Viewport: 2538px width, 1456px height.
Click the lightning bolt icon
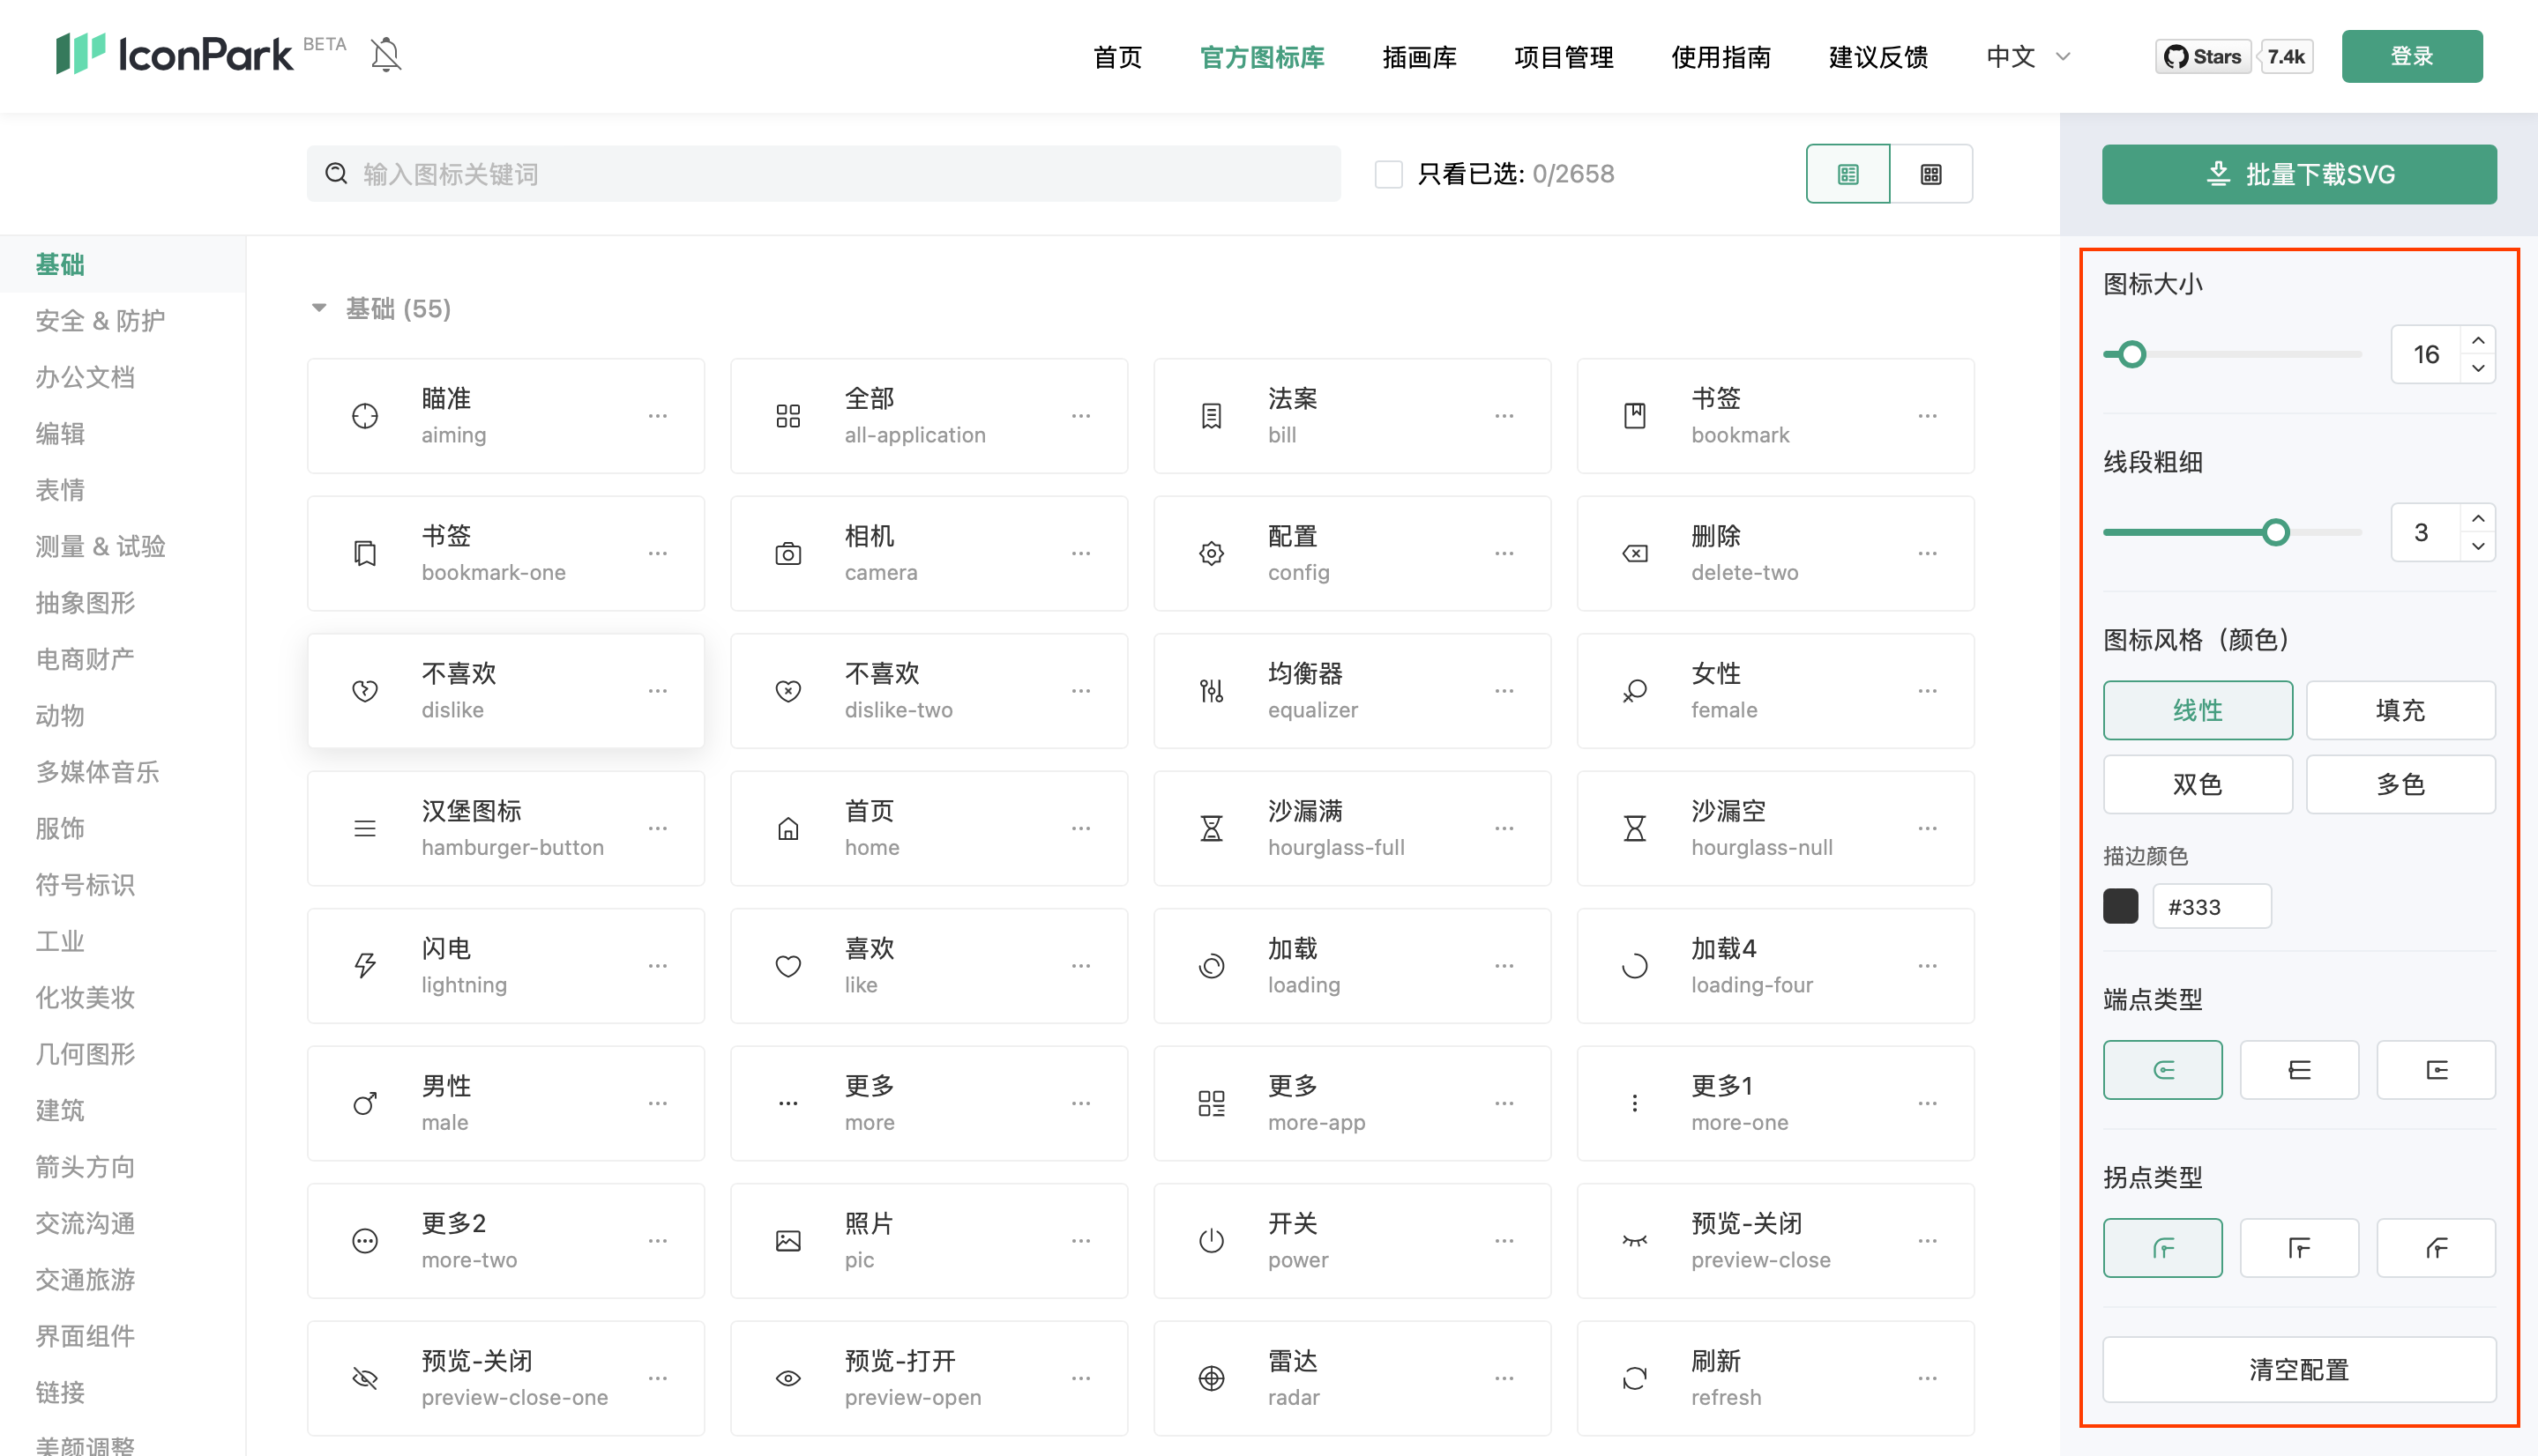click(365, 966)
